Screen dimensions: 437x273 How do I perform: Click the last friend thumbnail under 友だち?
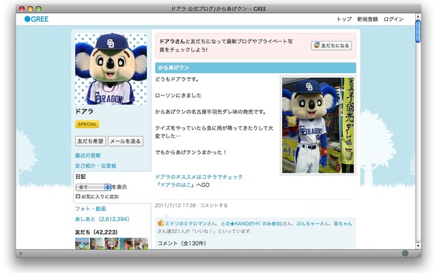tap(141, 243)
